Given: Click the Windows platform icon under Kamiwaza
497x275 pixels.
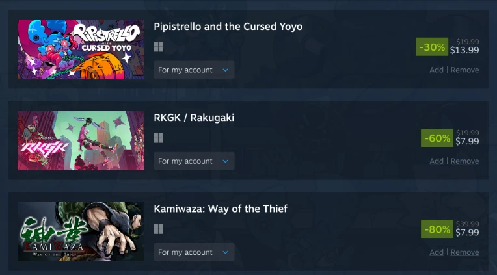Looking at the screenshot, I should (158, 229).
